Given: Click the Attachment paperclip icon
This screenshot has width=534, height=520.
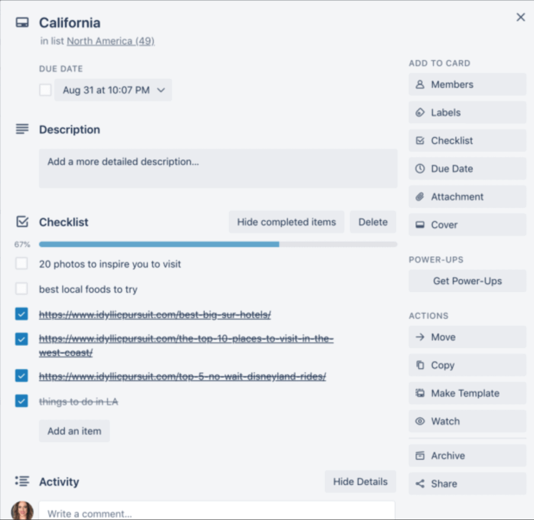Looking at the screenshot, I should [x=420, y=197].
